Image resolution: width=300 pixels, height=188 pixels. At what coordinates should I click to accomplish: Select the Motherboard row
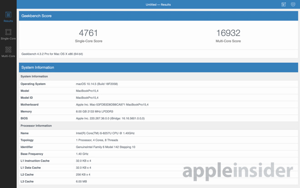coord(158,105)
